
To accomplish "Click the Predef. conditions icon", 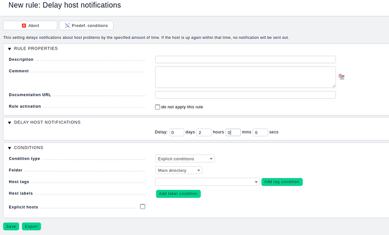I will click(x=67, y=25).
